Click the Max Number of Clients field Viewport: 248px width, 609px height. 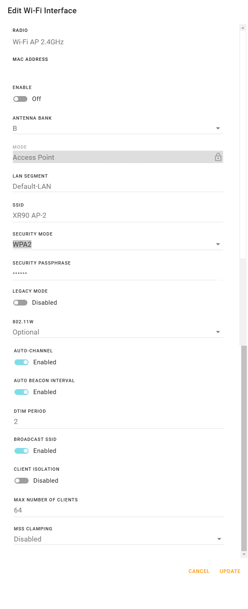pos(119,510)
